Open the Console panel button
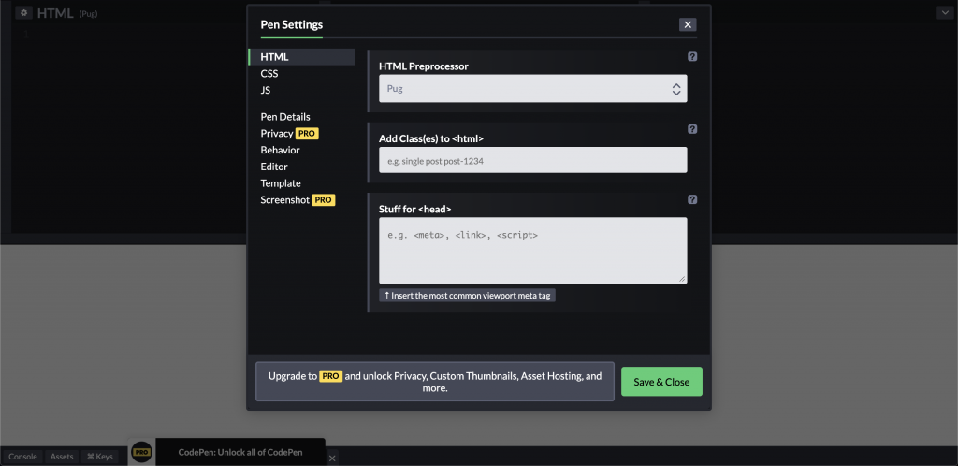The width and height of the screenshot is (958, 466). 22,457
